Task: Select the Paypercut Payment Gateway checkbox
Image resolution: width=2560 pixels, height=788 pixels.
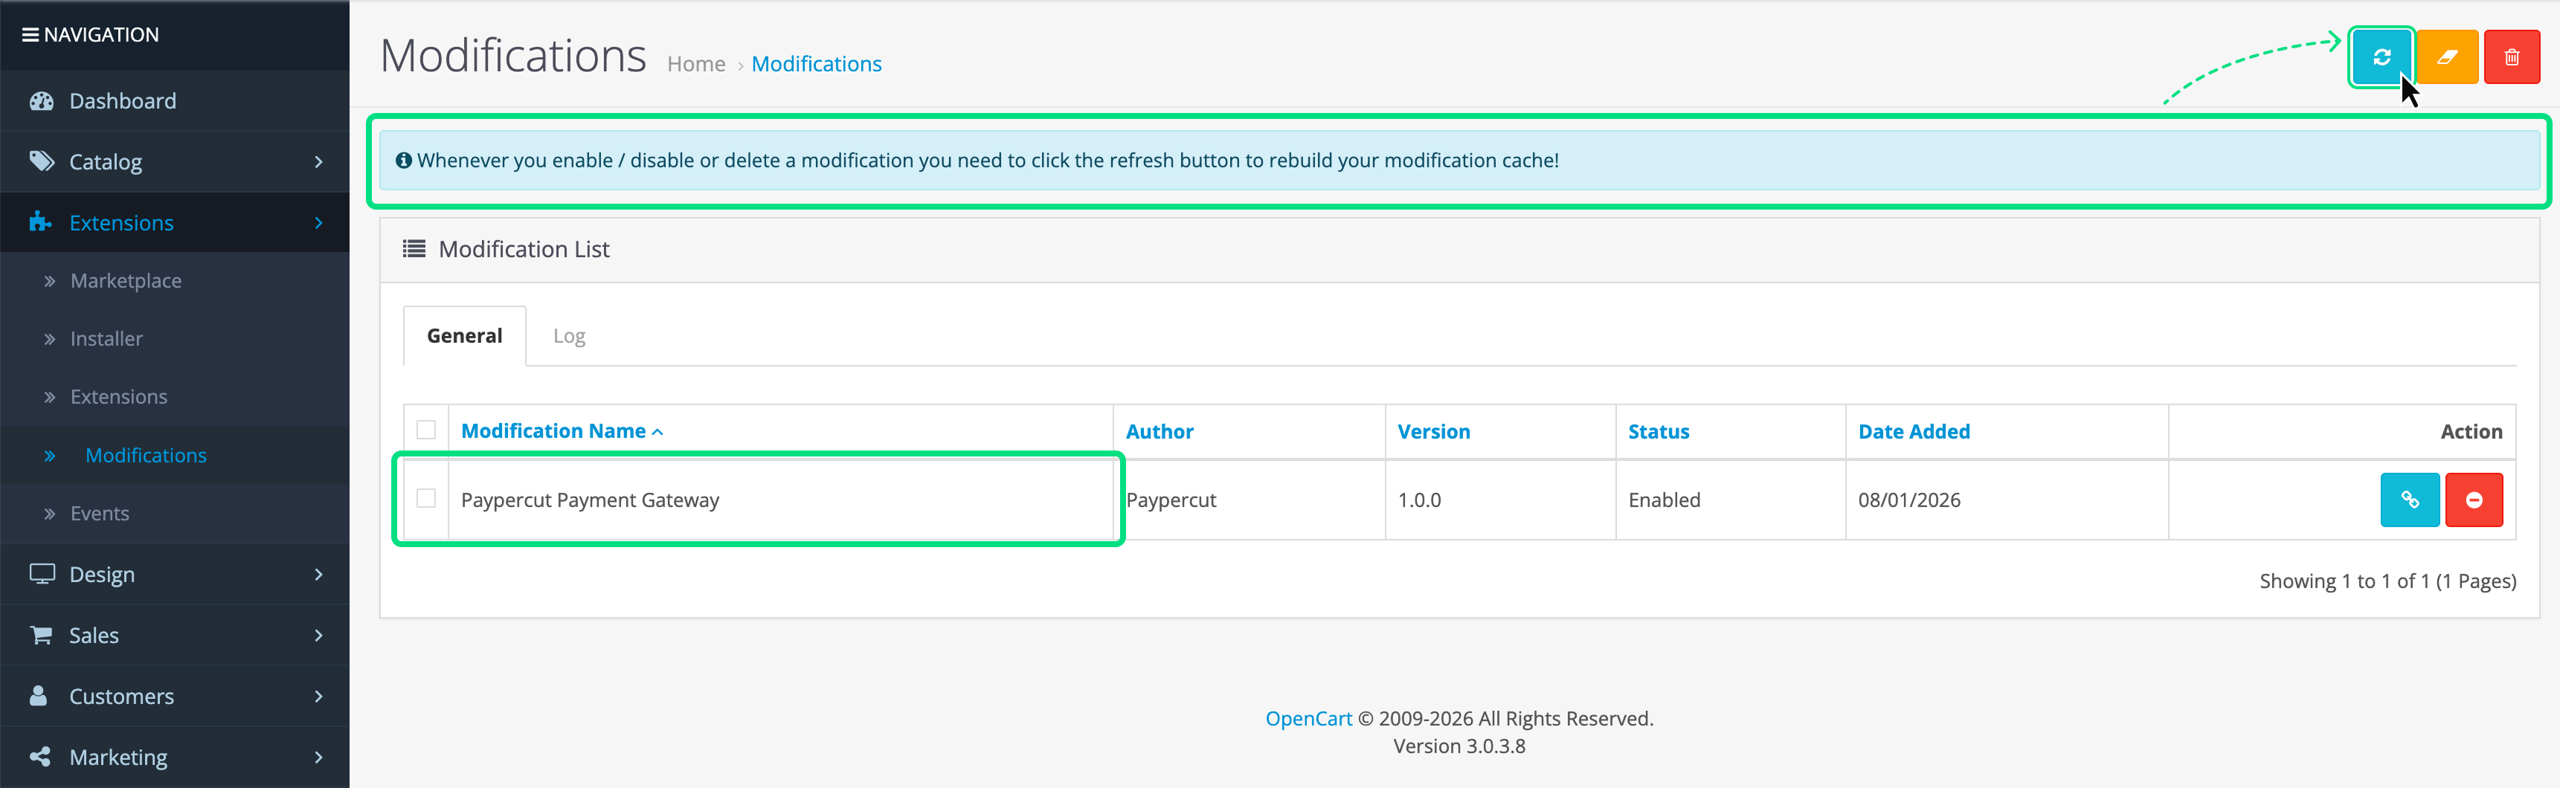Action: (426, 499)
